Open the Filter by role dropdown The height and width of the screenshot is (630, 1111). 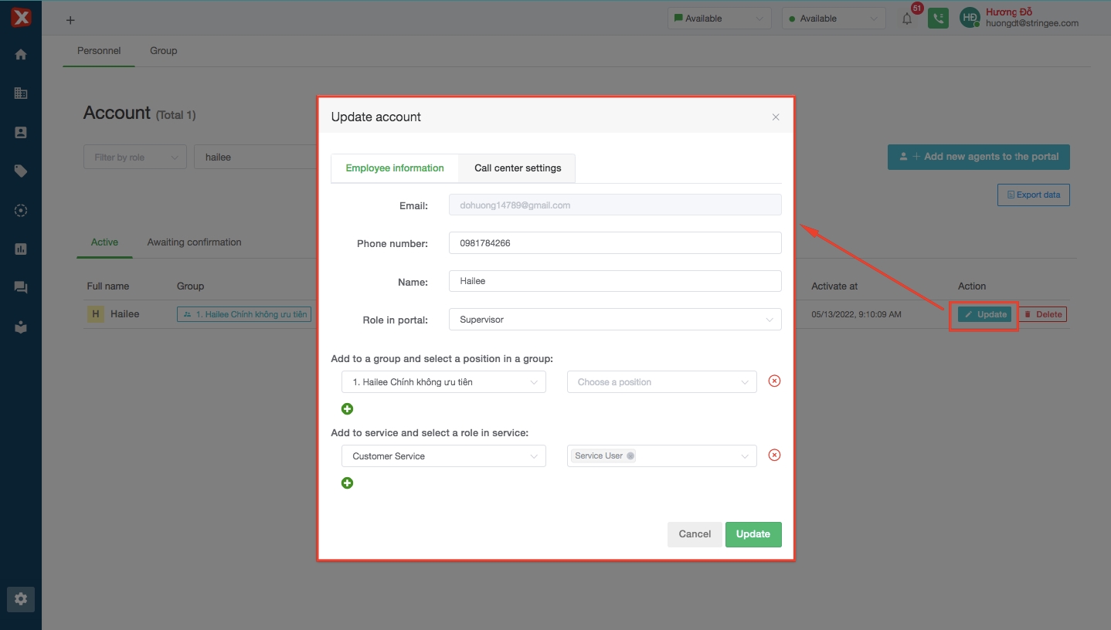click(134, 157)
